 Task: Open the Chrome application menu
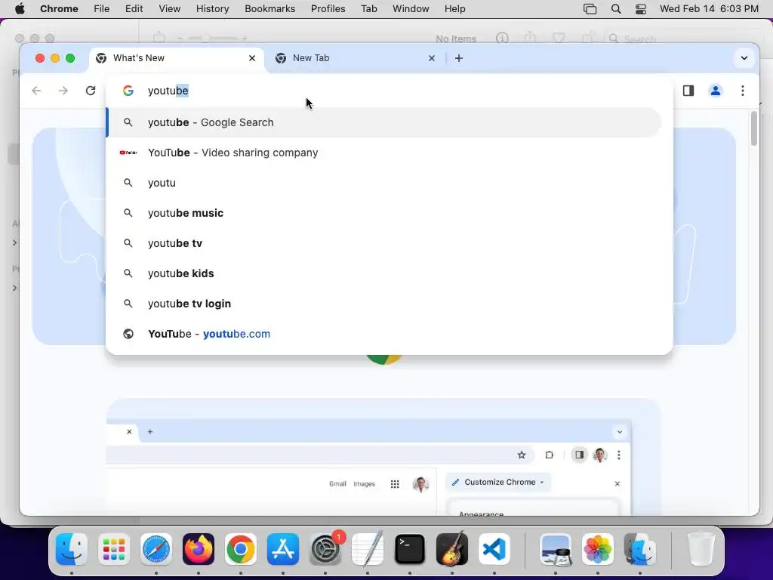point(59,9)
